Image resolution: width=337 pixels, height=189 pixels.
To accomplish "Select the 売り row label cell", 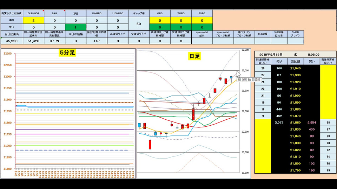I will tap(12, 20).
